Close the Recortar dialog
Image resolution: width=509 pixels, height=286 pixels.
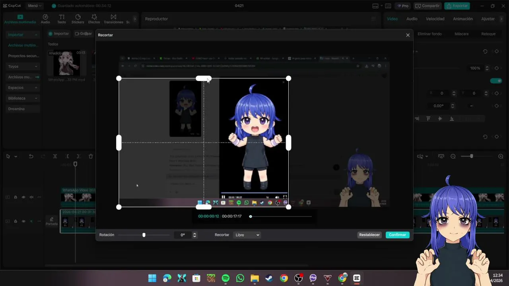coord(408,35)
